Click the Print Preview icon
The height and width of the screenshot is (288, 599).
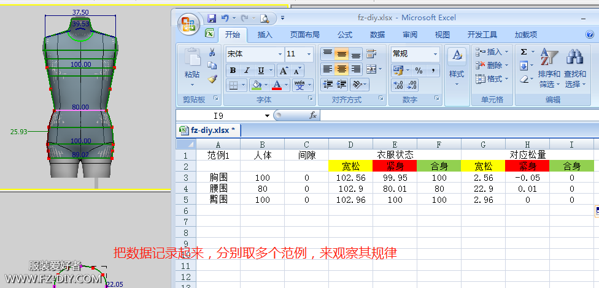tap(265, 18)
